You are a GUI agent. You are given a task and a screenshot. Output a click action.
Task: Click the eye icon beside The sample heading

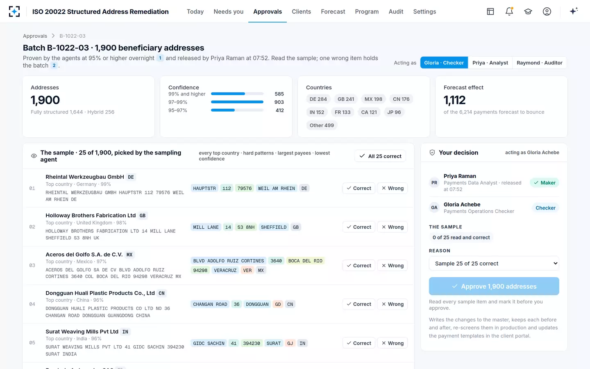pos(34,156)
